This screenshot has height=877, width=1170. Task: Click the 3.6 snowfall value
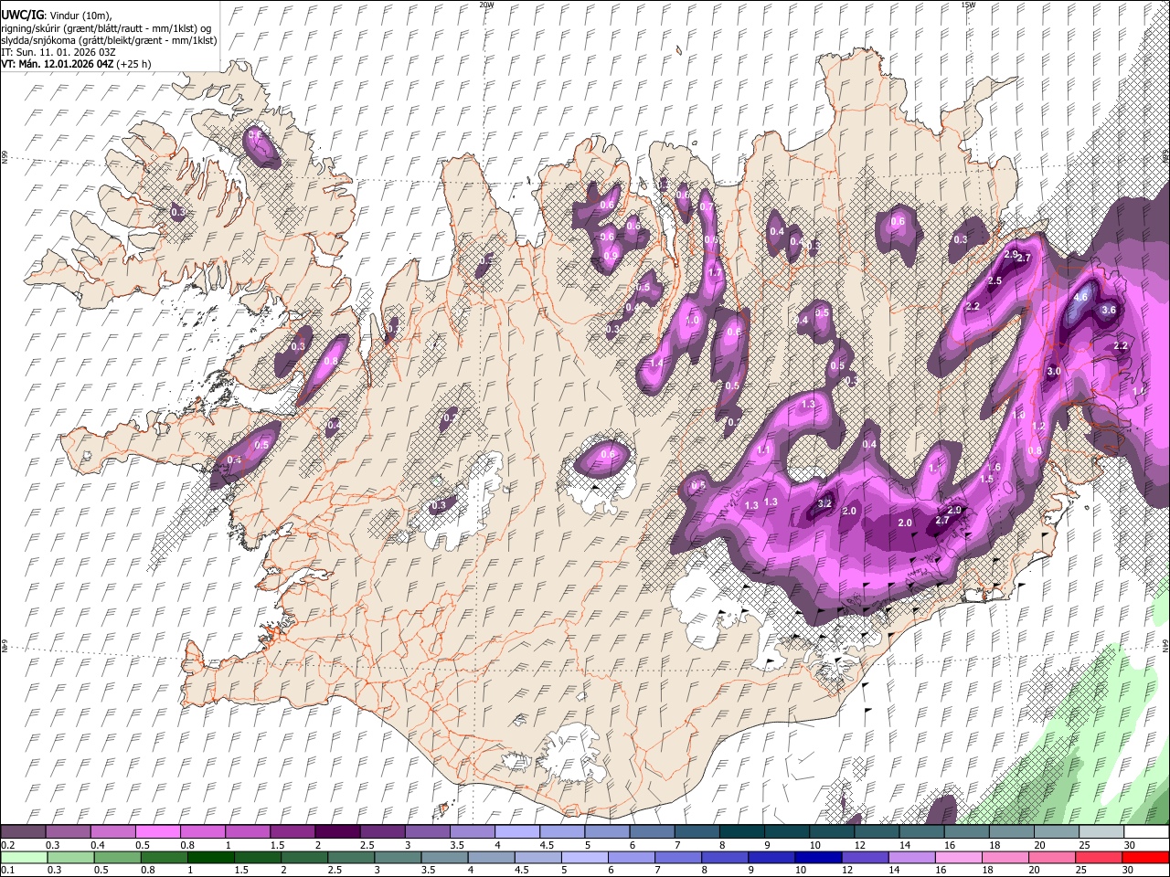pos(1110,310)
